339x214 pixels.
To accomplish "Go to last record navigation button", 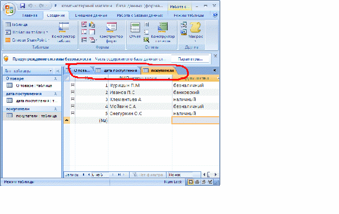I will coord(119,175).
